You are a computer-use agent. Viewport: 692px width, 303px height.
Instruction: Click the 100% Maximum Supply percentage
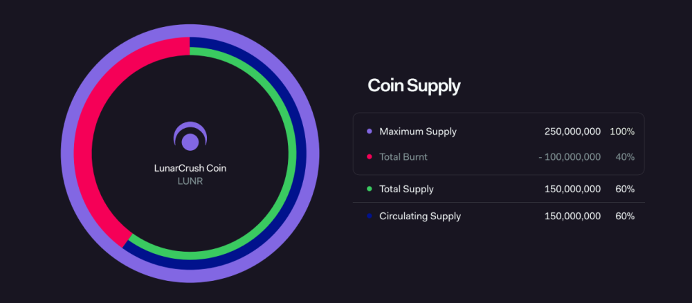click(622, 131)
